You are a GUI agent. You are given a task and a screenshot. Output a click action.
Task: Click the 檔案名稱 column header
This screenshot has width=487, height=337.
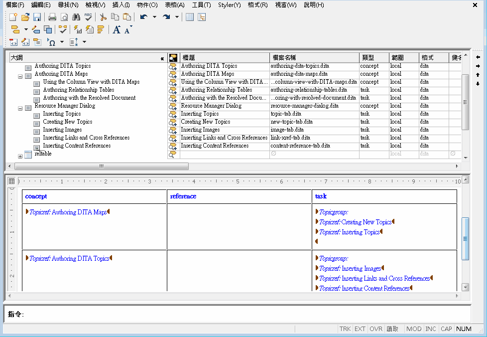(x=314, y=57)
